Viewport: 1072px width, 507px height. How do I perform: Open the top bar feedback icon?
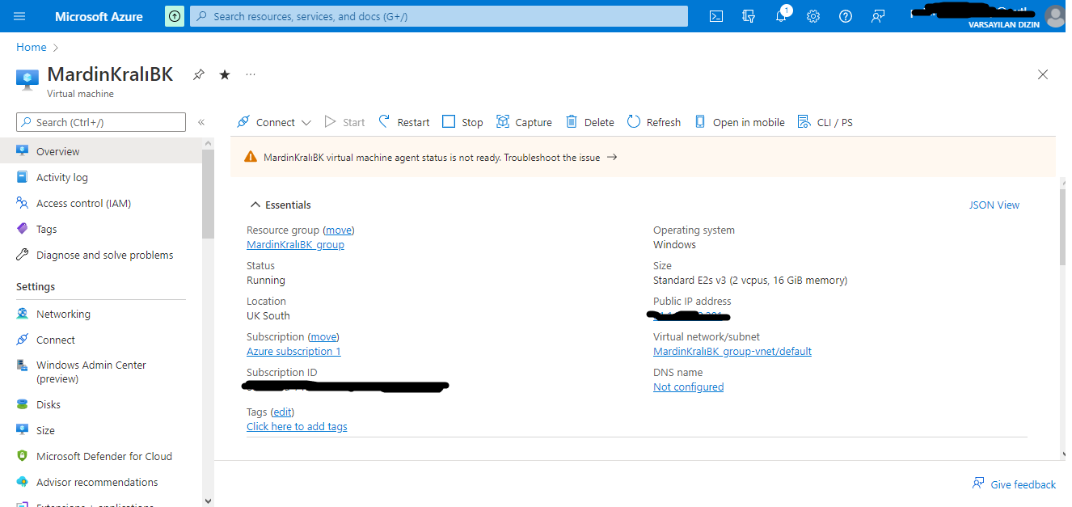[878, 16]
